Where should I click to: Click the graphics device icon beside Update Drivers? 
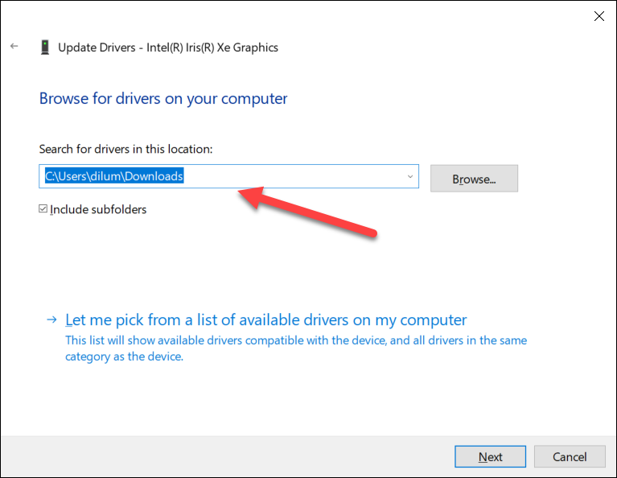click(44, 47)
